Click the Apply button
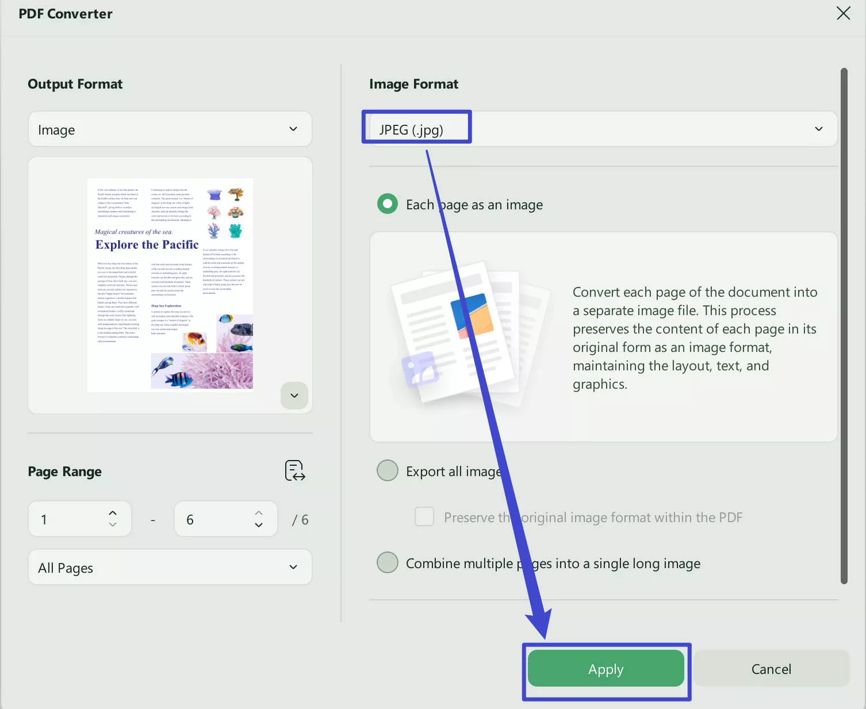866x709 pixels. (606, 669)
